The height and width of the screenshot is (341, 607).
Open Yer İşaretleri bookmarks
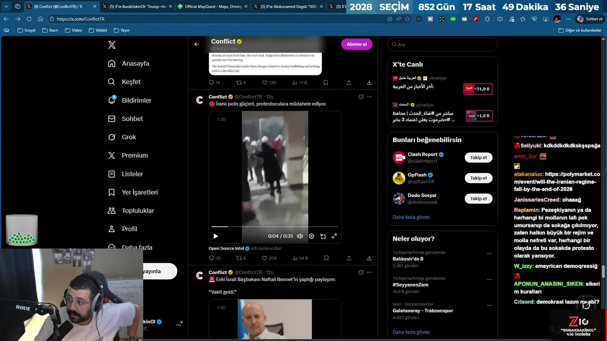pos(133,192)
